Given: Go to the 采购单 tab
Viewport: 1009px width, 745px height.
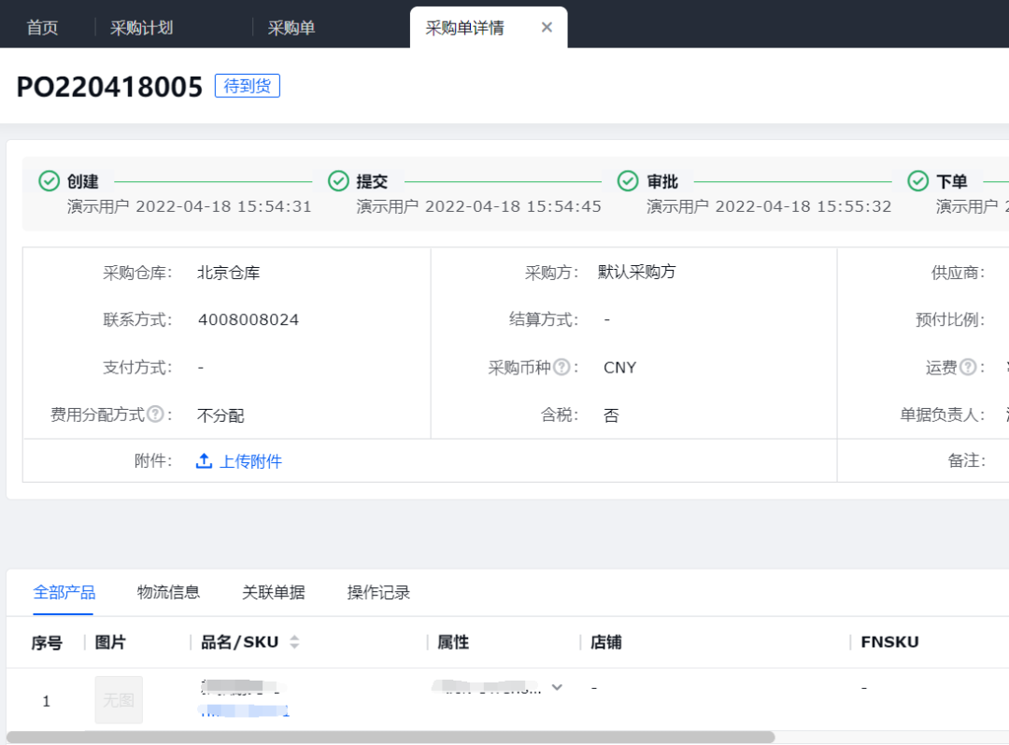Looking at the screenshot, I should [291, 28].
